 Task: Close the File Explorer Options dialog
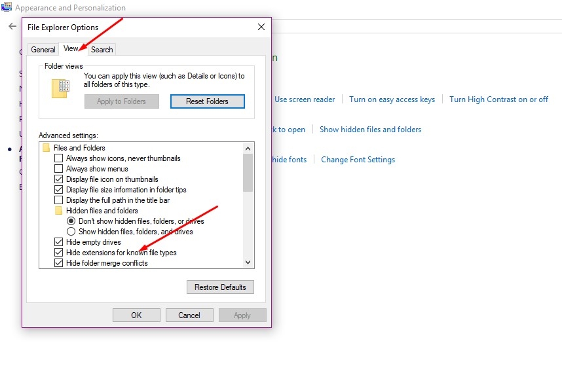[261, 27]
